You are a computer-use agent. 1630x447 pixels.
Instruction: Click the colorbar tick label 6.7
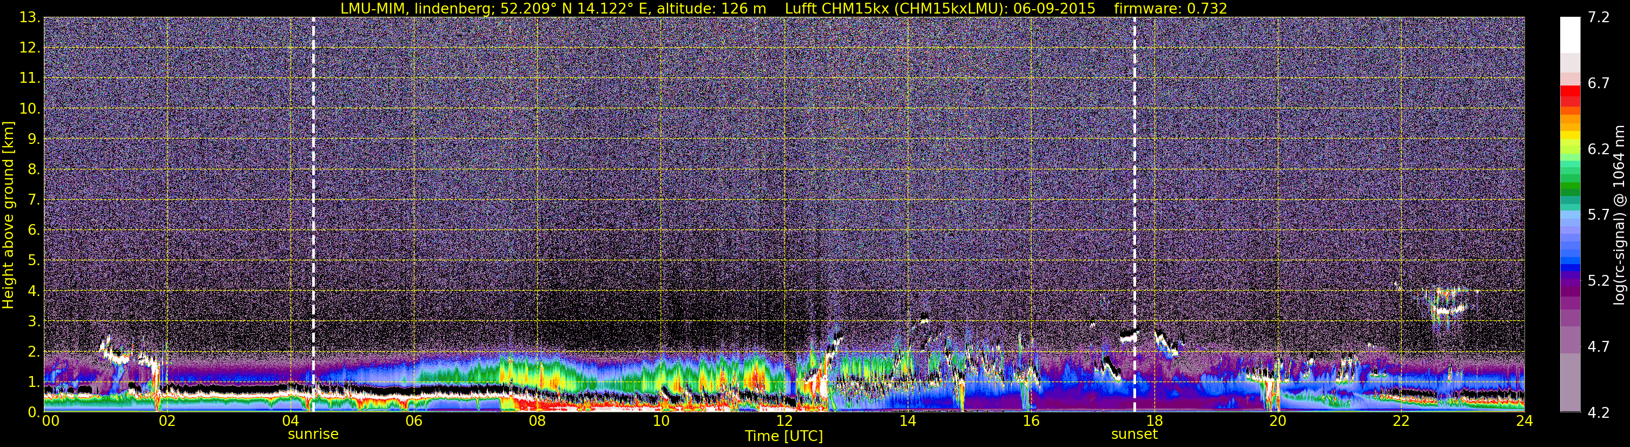[x=1599, y=83]
